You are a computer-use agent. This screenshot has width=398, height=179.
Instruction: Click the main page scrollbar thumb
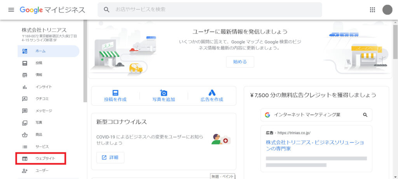395,42
